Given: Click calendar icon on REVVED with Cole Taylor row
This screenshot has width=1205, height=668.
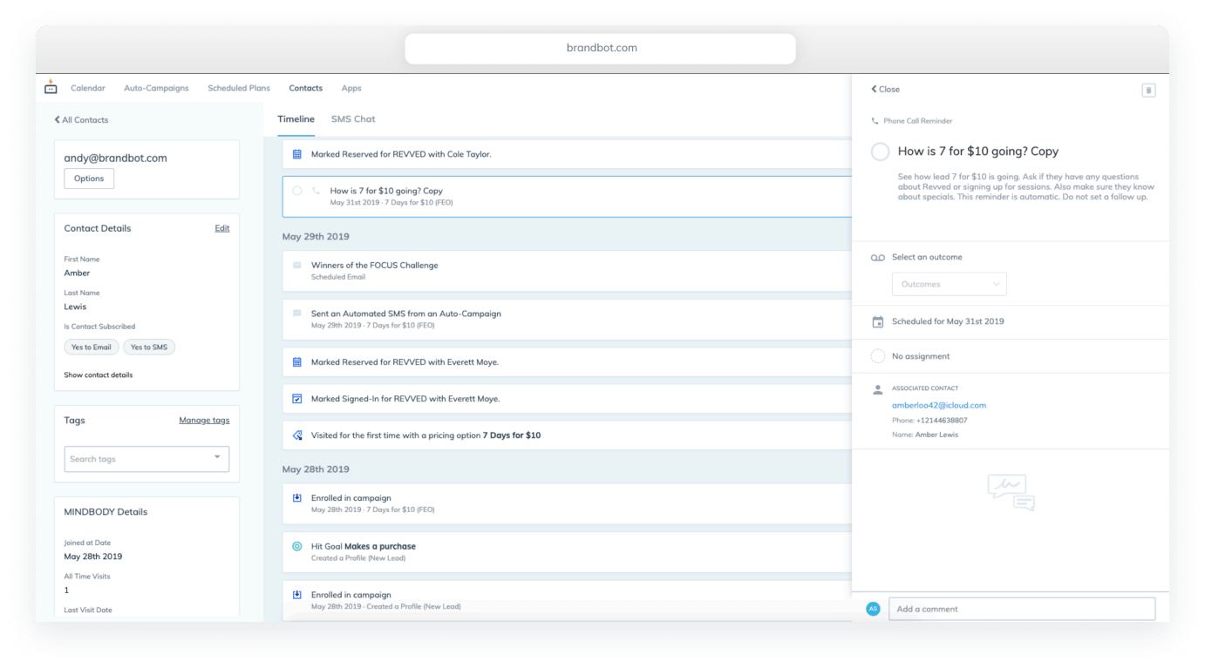Looking at the screenshot, I should coord(296,154).
